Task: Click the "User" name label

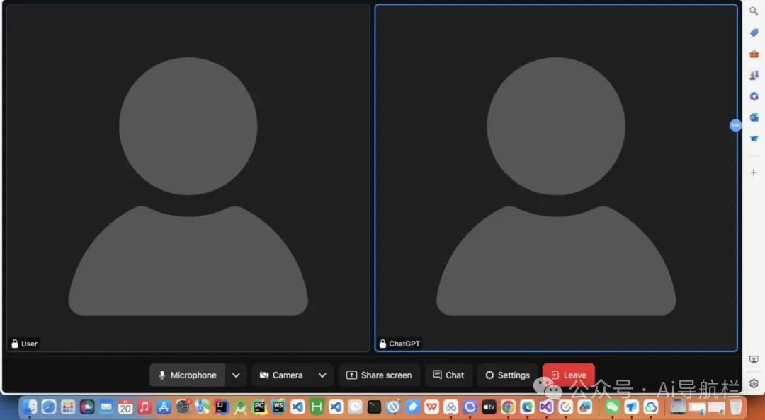Action: [x=29, y=344]
